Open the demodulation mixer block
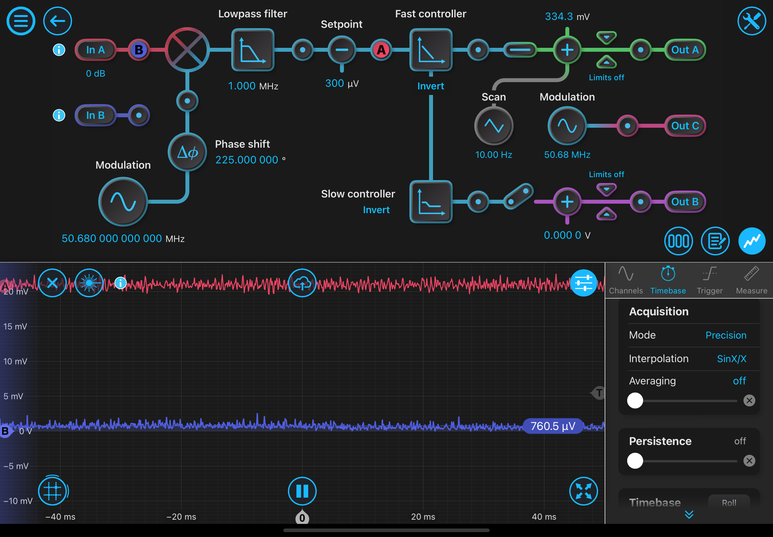Image resolution: width=773 pixels, height=537 pixels. click(x=187, y=50)
